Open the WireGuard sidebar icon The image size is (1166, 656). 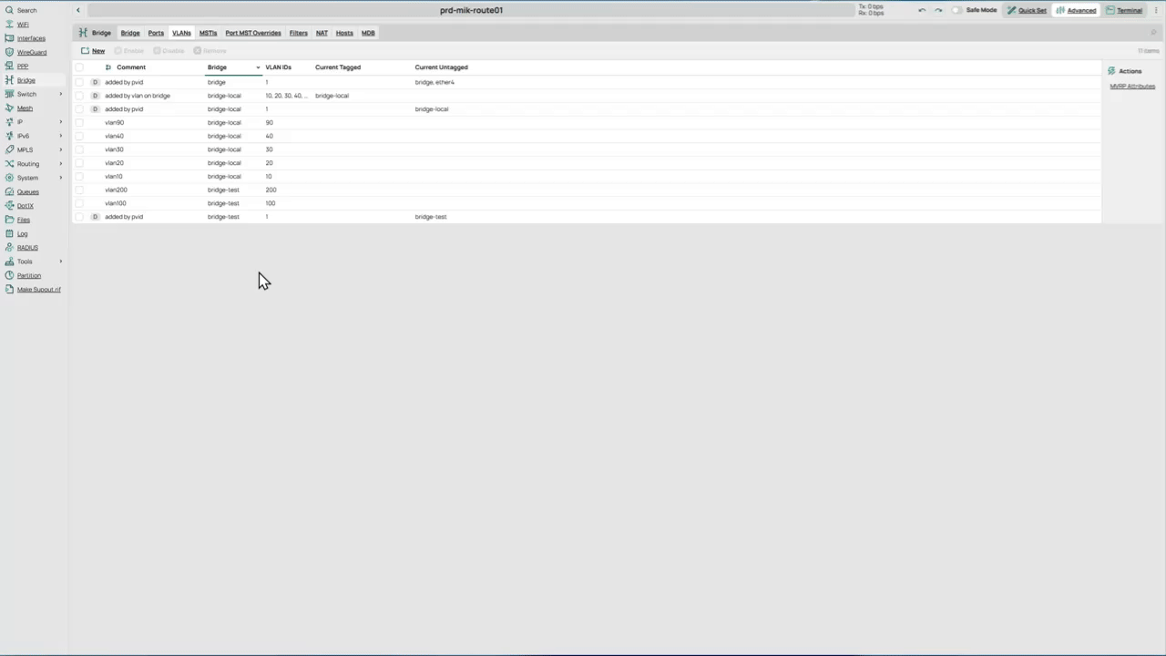point(9,52)
